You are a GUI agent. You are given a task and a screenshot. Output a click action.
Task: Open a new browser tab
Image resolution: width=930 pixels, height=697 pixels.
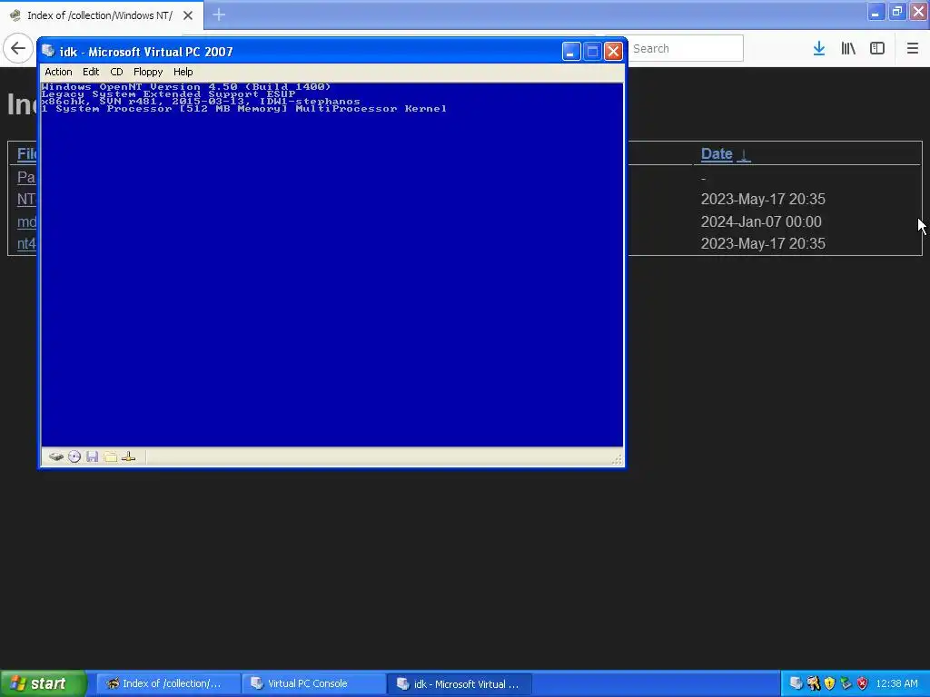[x=219, y=15]
